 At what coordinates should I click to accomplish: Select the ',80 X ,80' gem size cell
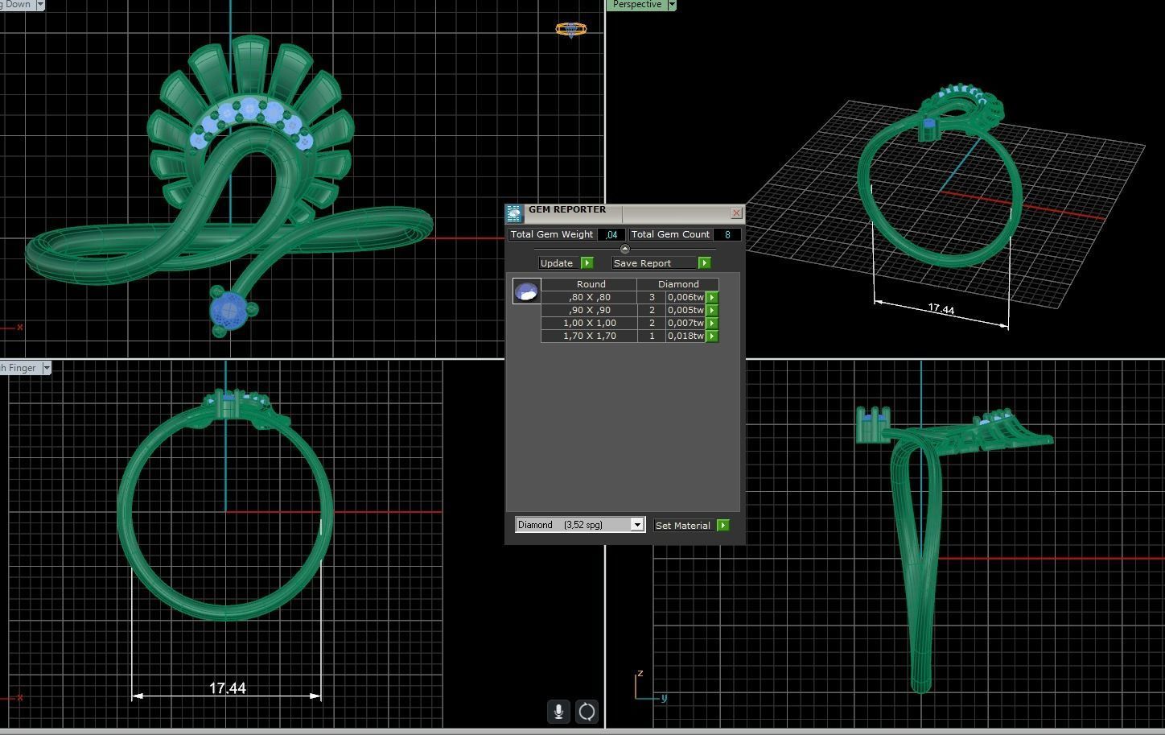coord(590,297)
